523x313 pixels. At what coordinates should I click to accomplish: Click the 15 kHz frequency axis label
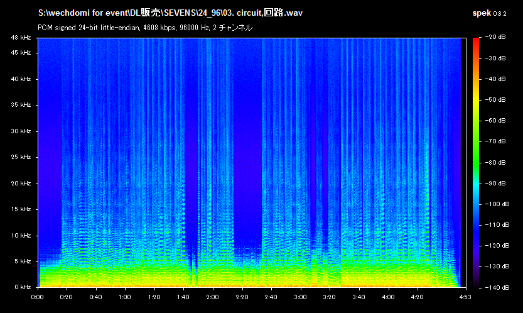[x=21, y=209]
